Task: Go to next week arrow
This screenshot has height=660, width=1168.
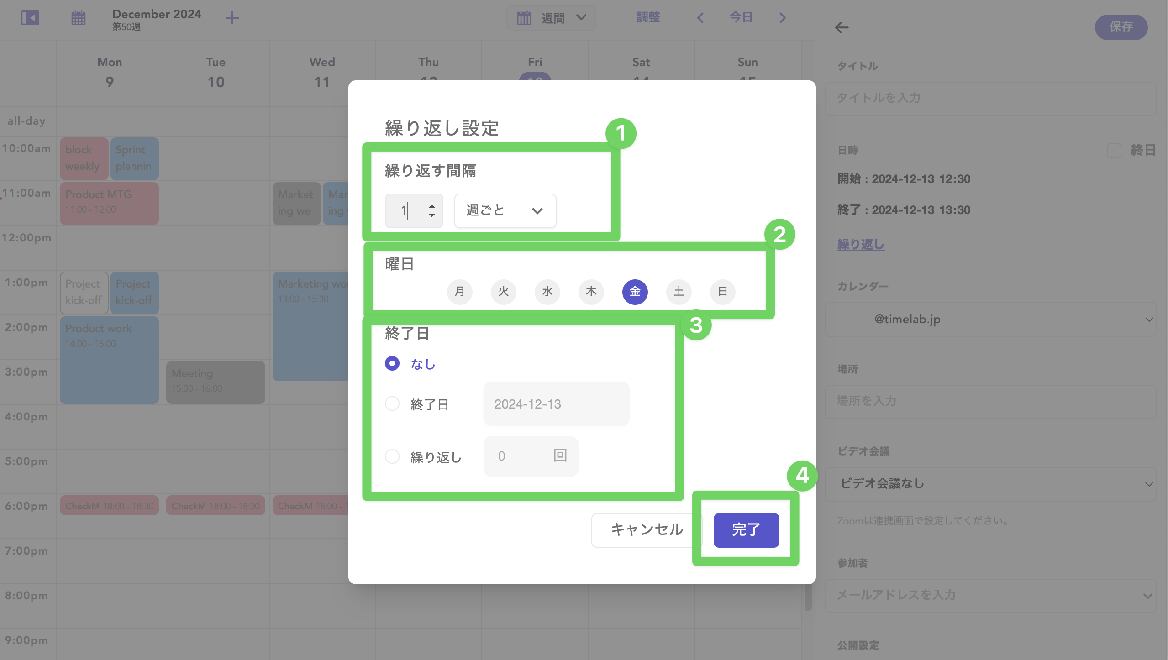Action: (x=783, y=18)
